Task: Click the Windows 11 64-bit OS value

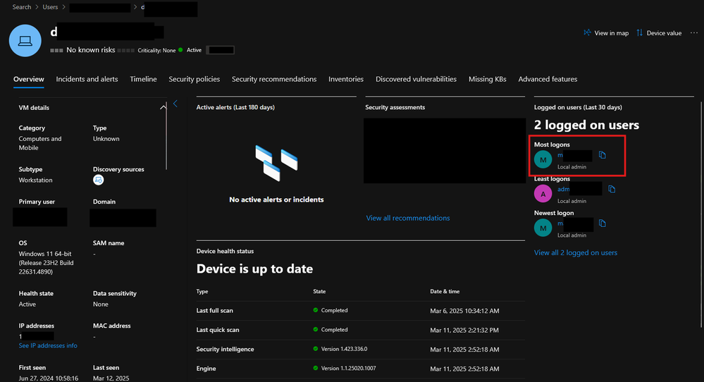Action: tap(47, 263)
